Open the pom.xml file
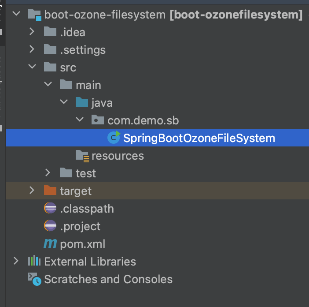 tap(83, 244)
